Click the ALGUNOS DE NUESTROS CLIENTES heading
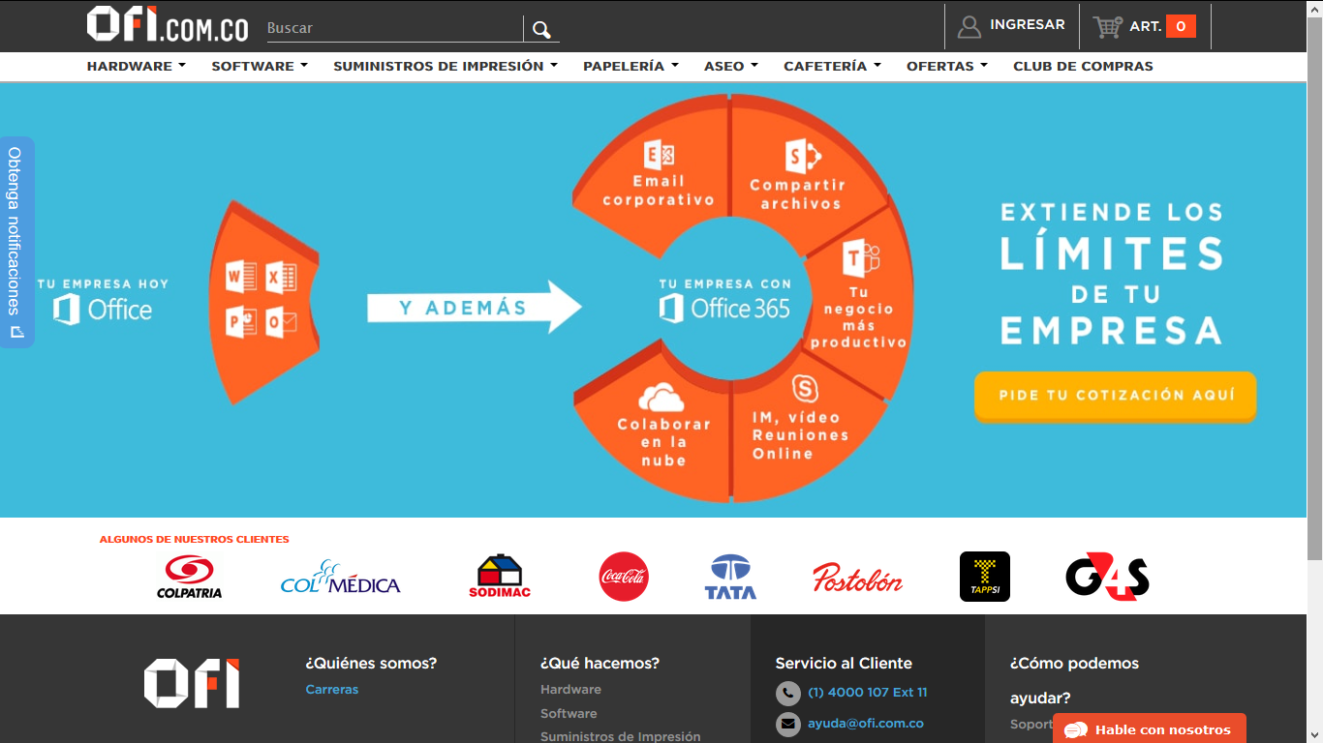1323x743 pixels. coord(194,540)
